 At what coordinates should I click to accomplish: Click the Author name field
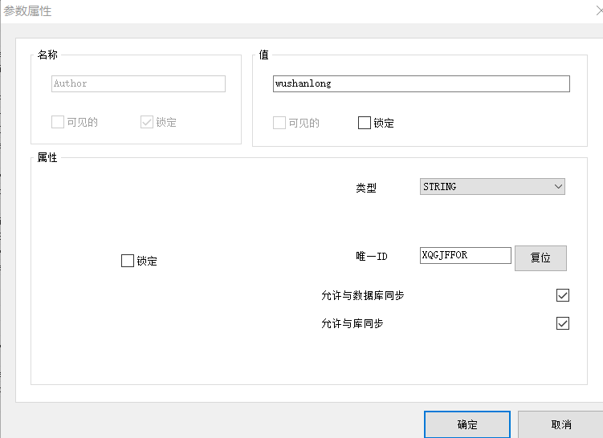click(138, 83)
